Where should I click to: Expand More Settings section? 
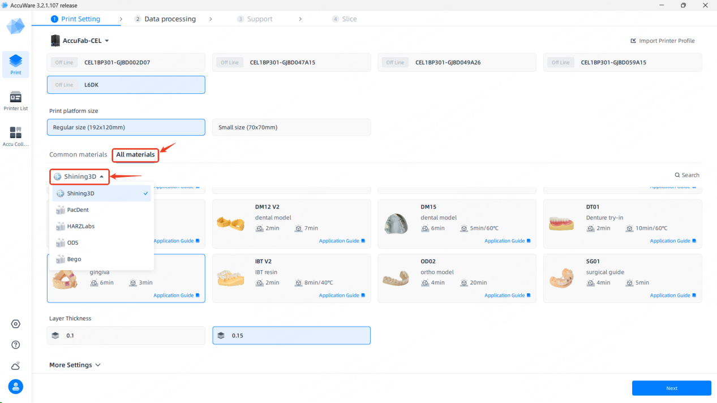click(75, 365)
